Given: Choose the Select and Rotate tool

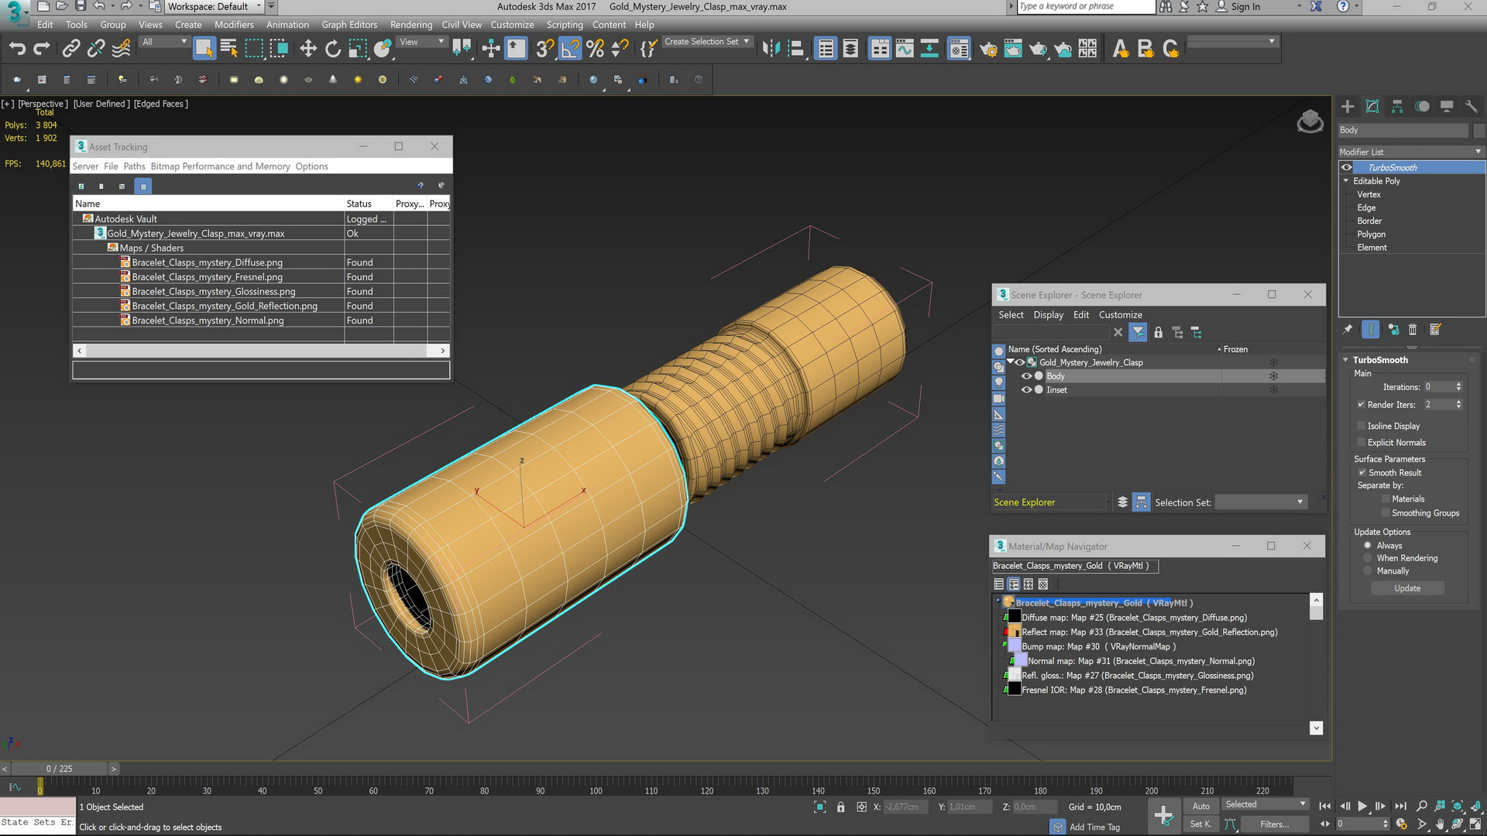Looking at the screenshot, I should pyautogui.click(x=333, y=49).
